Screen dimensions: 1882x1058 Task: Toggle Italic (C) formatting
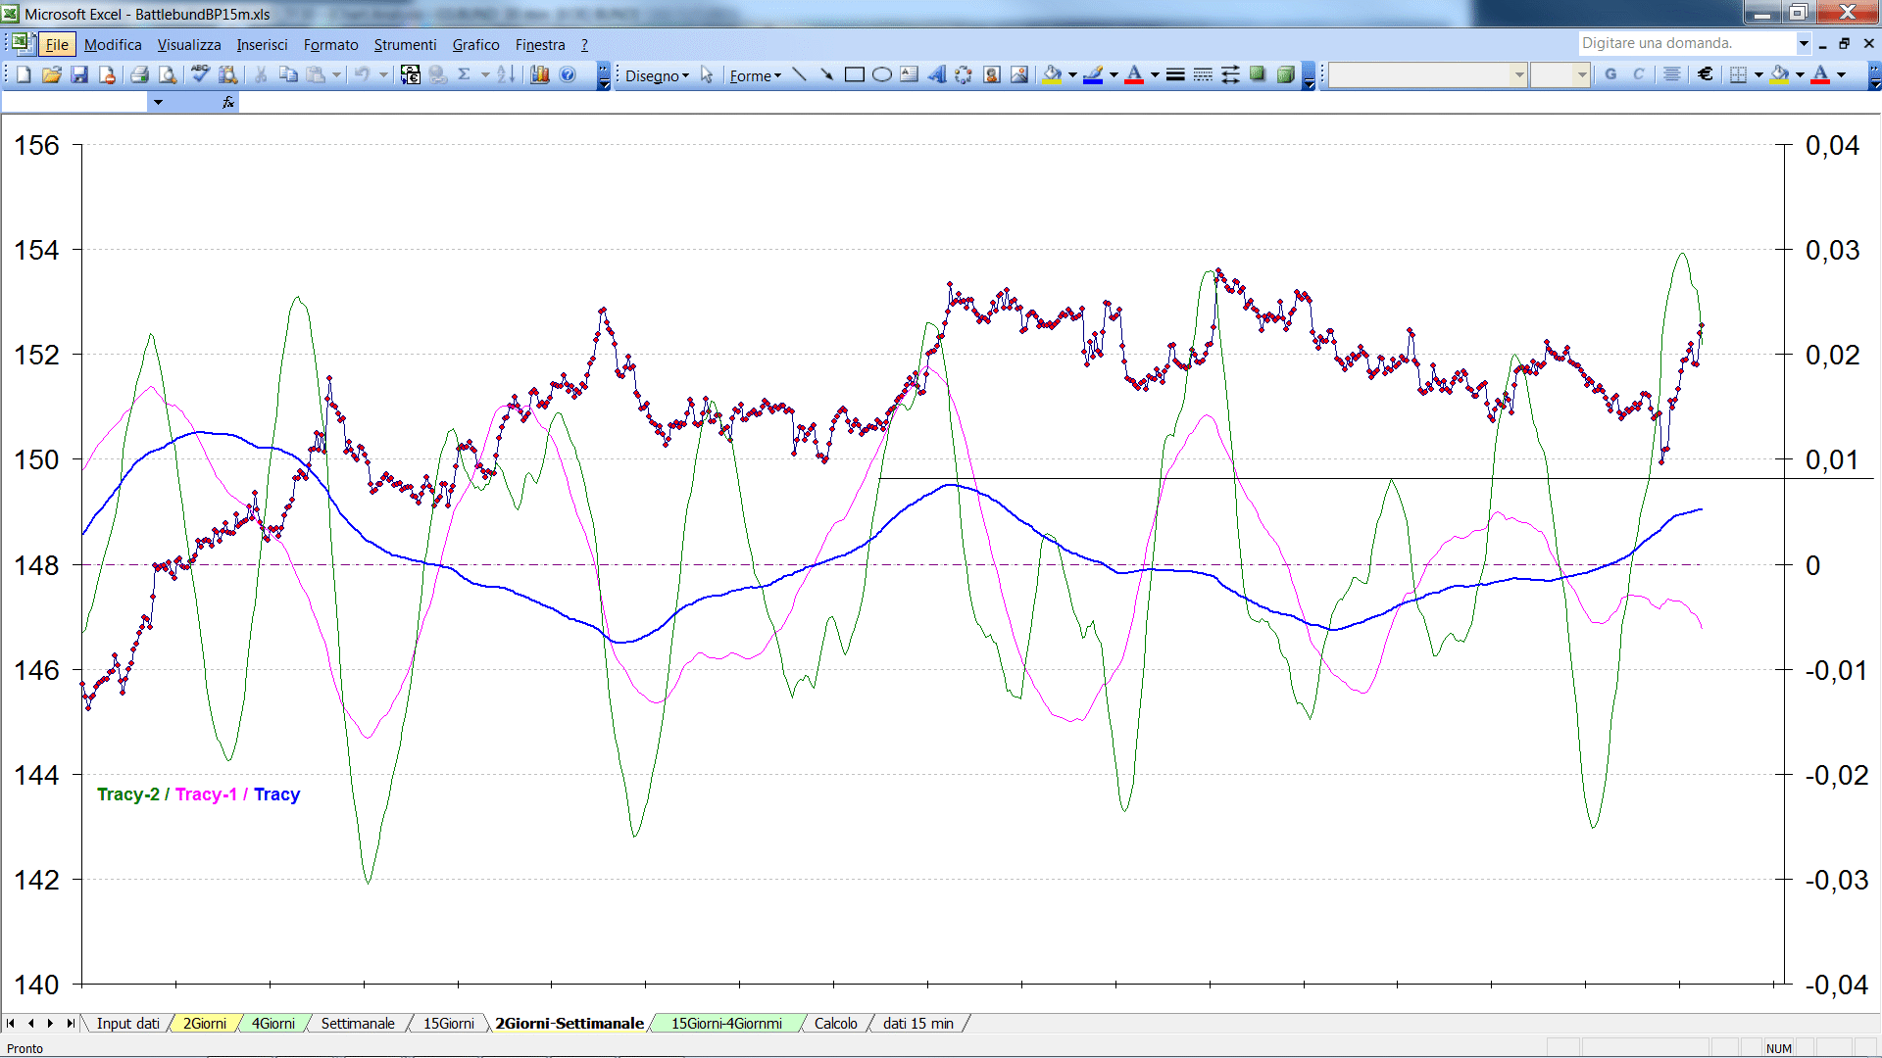click(x=1638, y=74)
